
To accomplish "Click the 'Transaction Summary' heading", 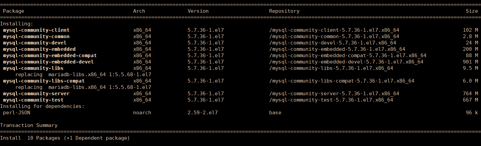I will [29, 125].
